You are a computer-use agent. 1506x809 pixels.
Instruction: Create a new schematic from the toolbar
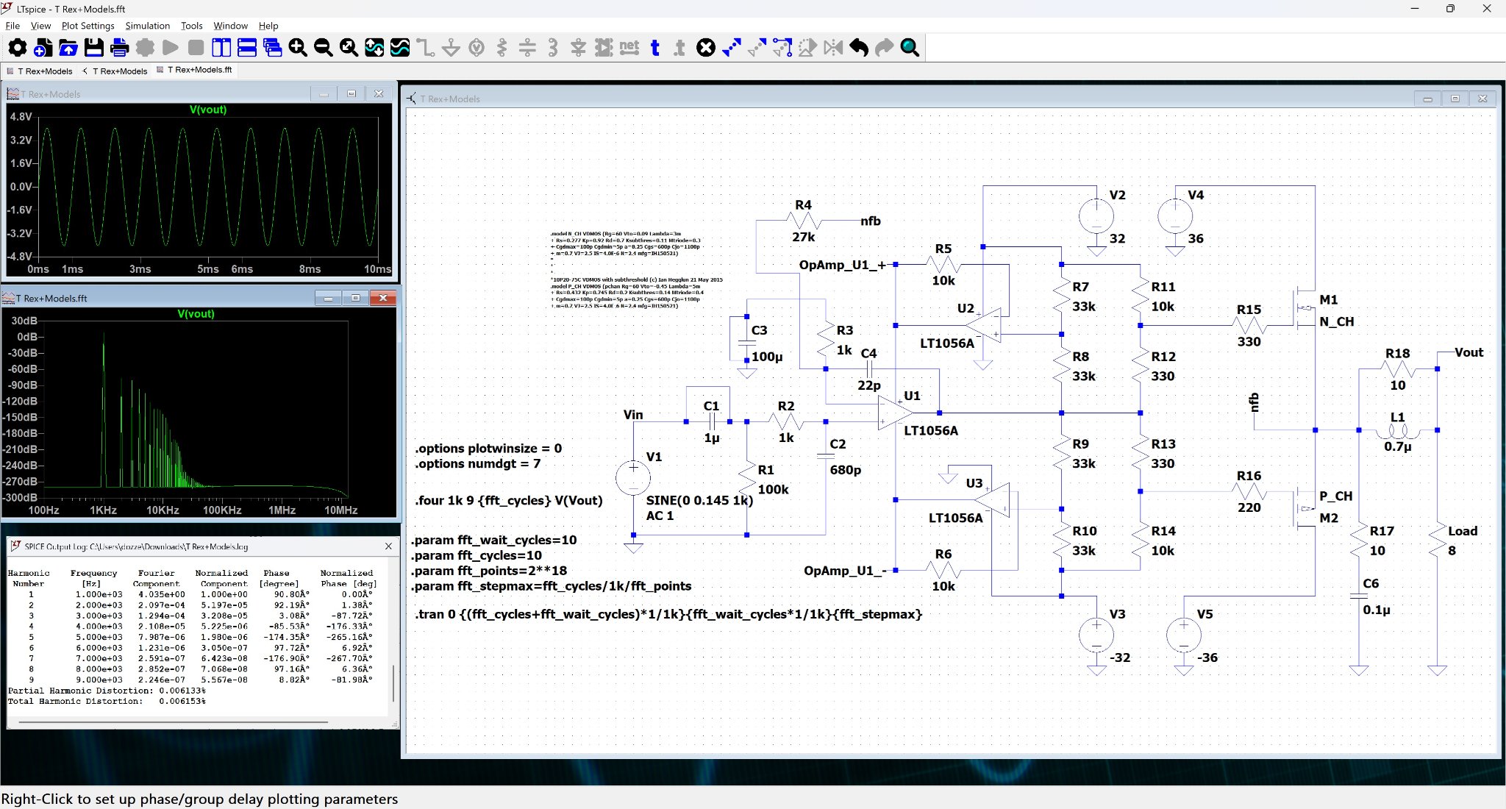[43, 48]
